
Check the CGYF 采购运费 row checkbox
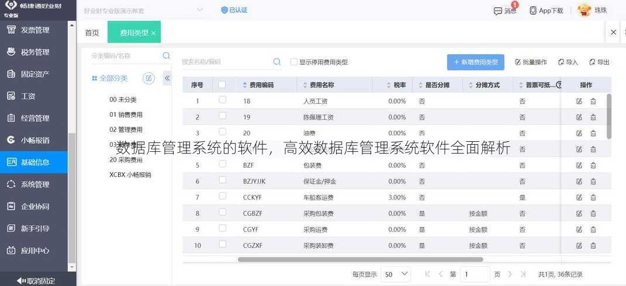click(222, 228)
